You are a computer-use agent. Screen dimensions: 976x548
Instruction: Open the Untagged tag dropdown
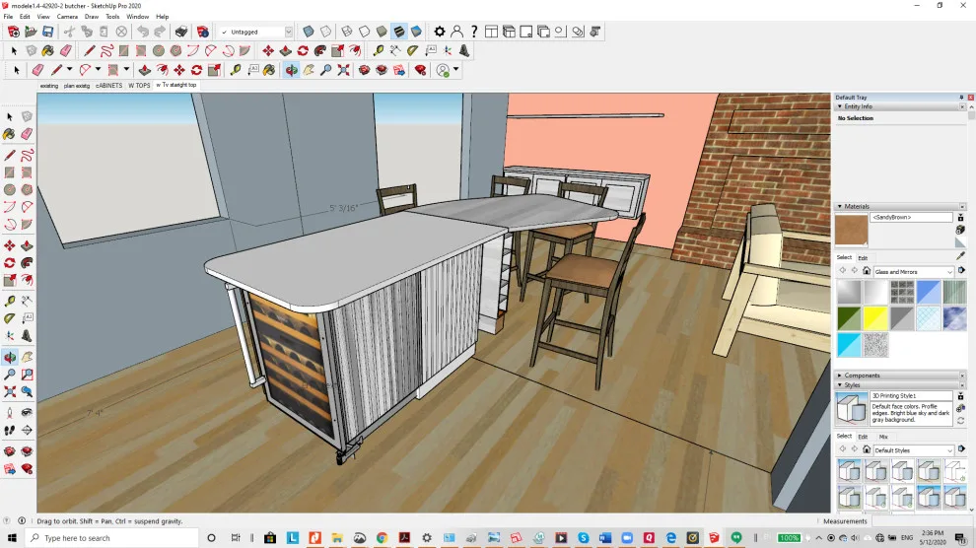pos(288,32)
